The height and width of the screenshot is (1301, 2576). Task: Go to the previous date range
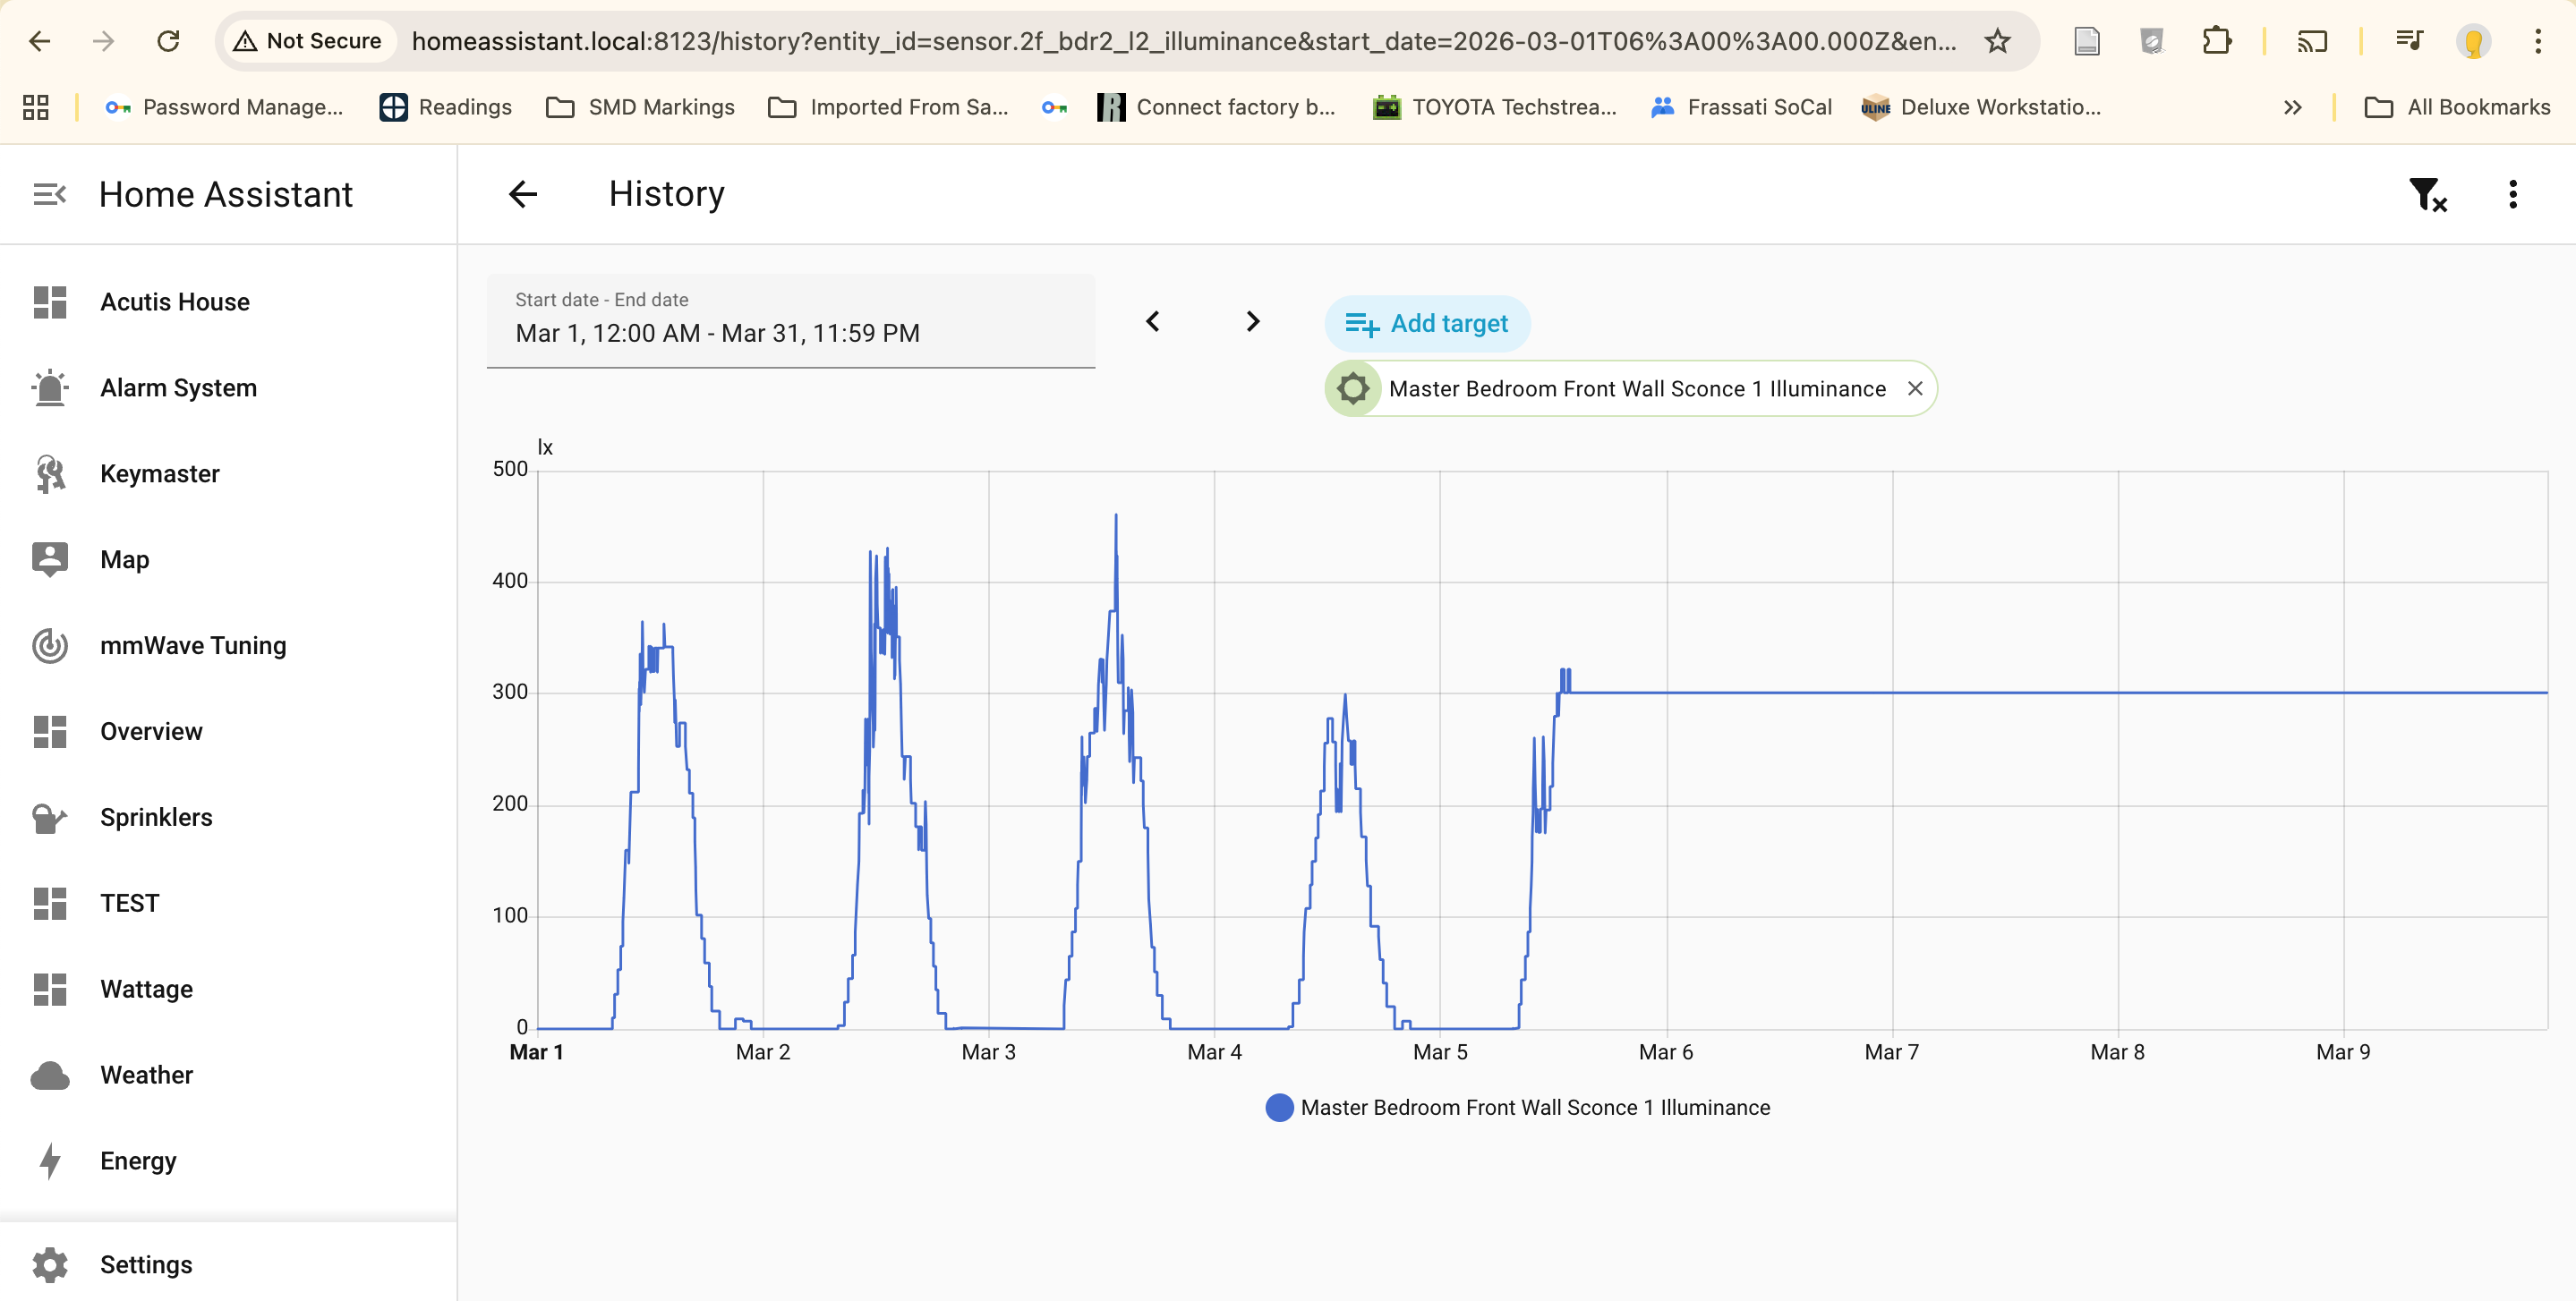click(x=1153, y=322)
